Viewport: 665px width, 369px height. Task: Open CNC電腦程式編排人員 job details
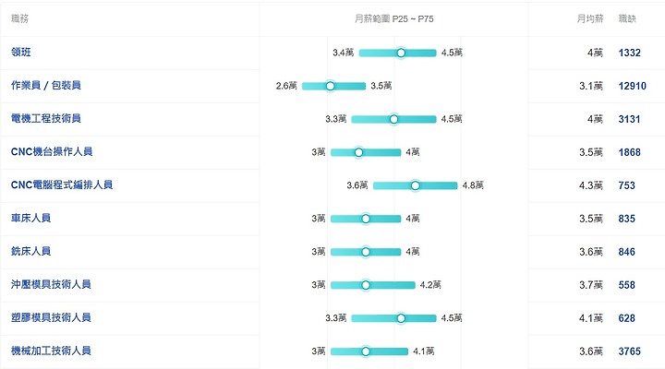62,184
